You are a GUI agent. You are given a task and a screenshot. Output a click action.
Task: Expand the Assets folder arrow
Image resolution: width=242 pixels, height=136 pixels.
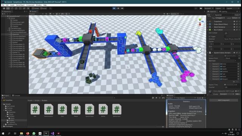[x=2, y=104]
